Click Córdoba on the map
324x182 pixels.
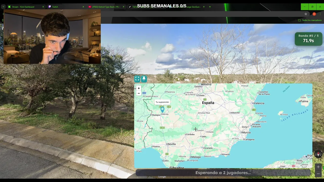[x=190, y=134]
